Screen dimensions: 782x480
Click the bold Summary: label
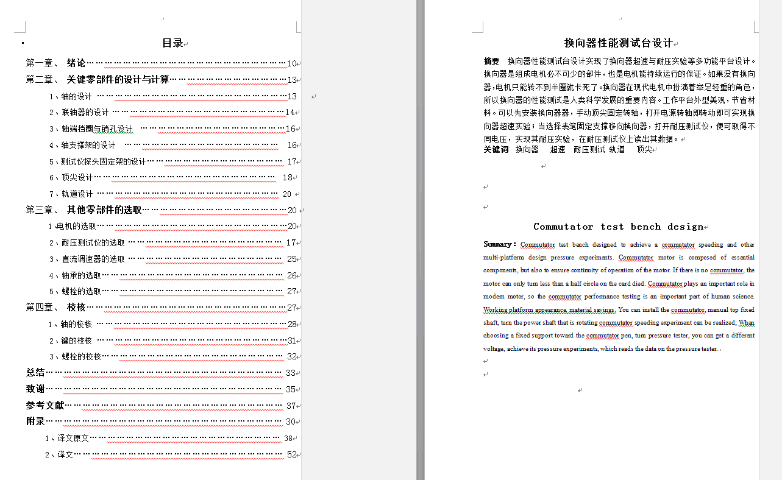[x=500, y=244]
